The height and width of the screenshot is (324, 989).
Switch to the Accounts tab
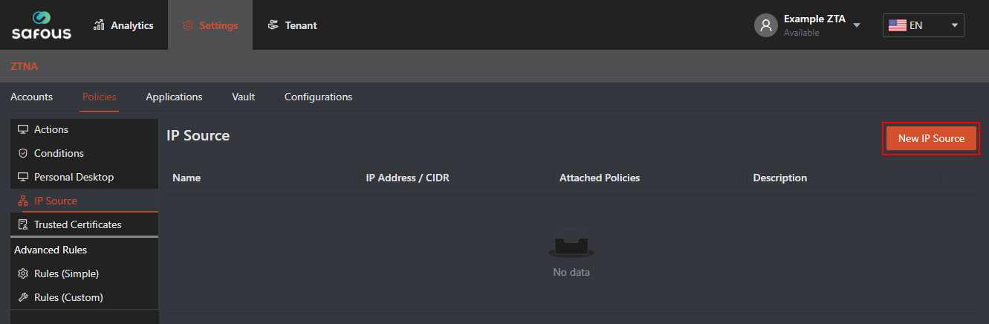click(31, 97)
